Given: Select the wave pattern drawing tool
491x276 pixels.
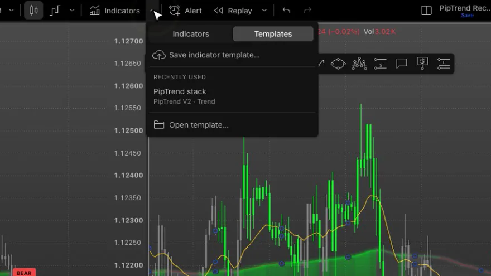Looking at the screenshot, I should pyautogui.click(x=359, y=64).
